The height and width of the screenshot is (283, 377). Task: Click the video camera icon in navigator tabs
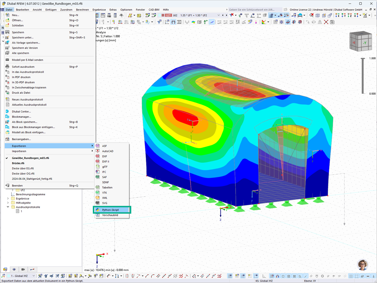pos(23,269)
